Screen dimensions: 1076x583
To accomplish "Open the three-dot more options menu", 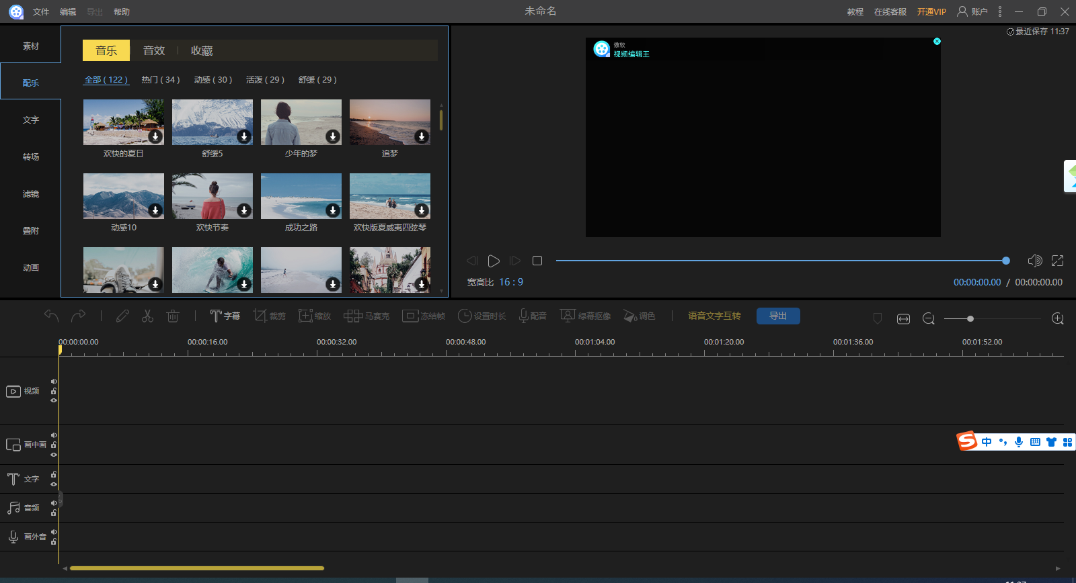I will click(x=1000, y=11).
